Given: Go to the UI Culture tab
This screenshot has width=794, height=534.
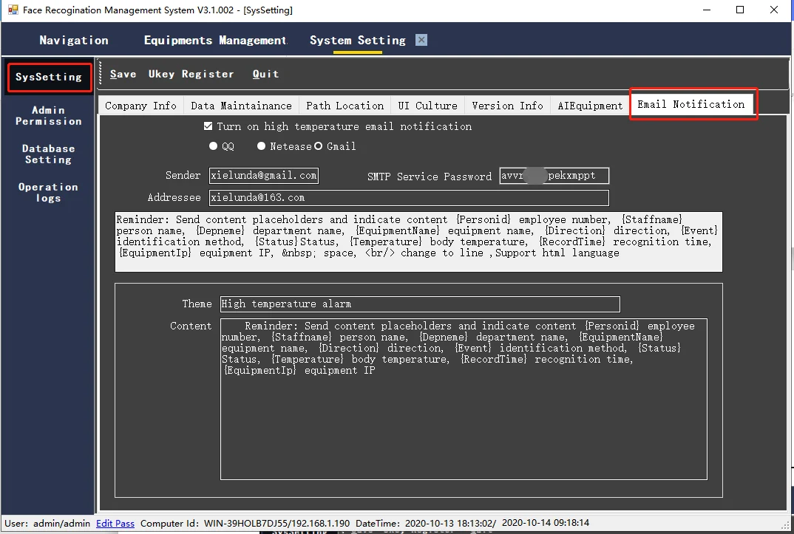Looking at the screenshot, I should 427,106.
